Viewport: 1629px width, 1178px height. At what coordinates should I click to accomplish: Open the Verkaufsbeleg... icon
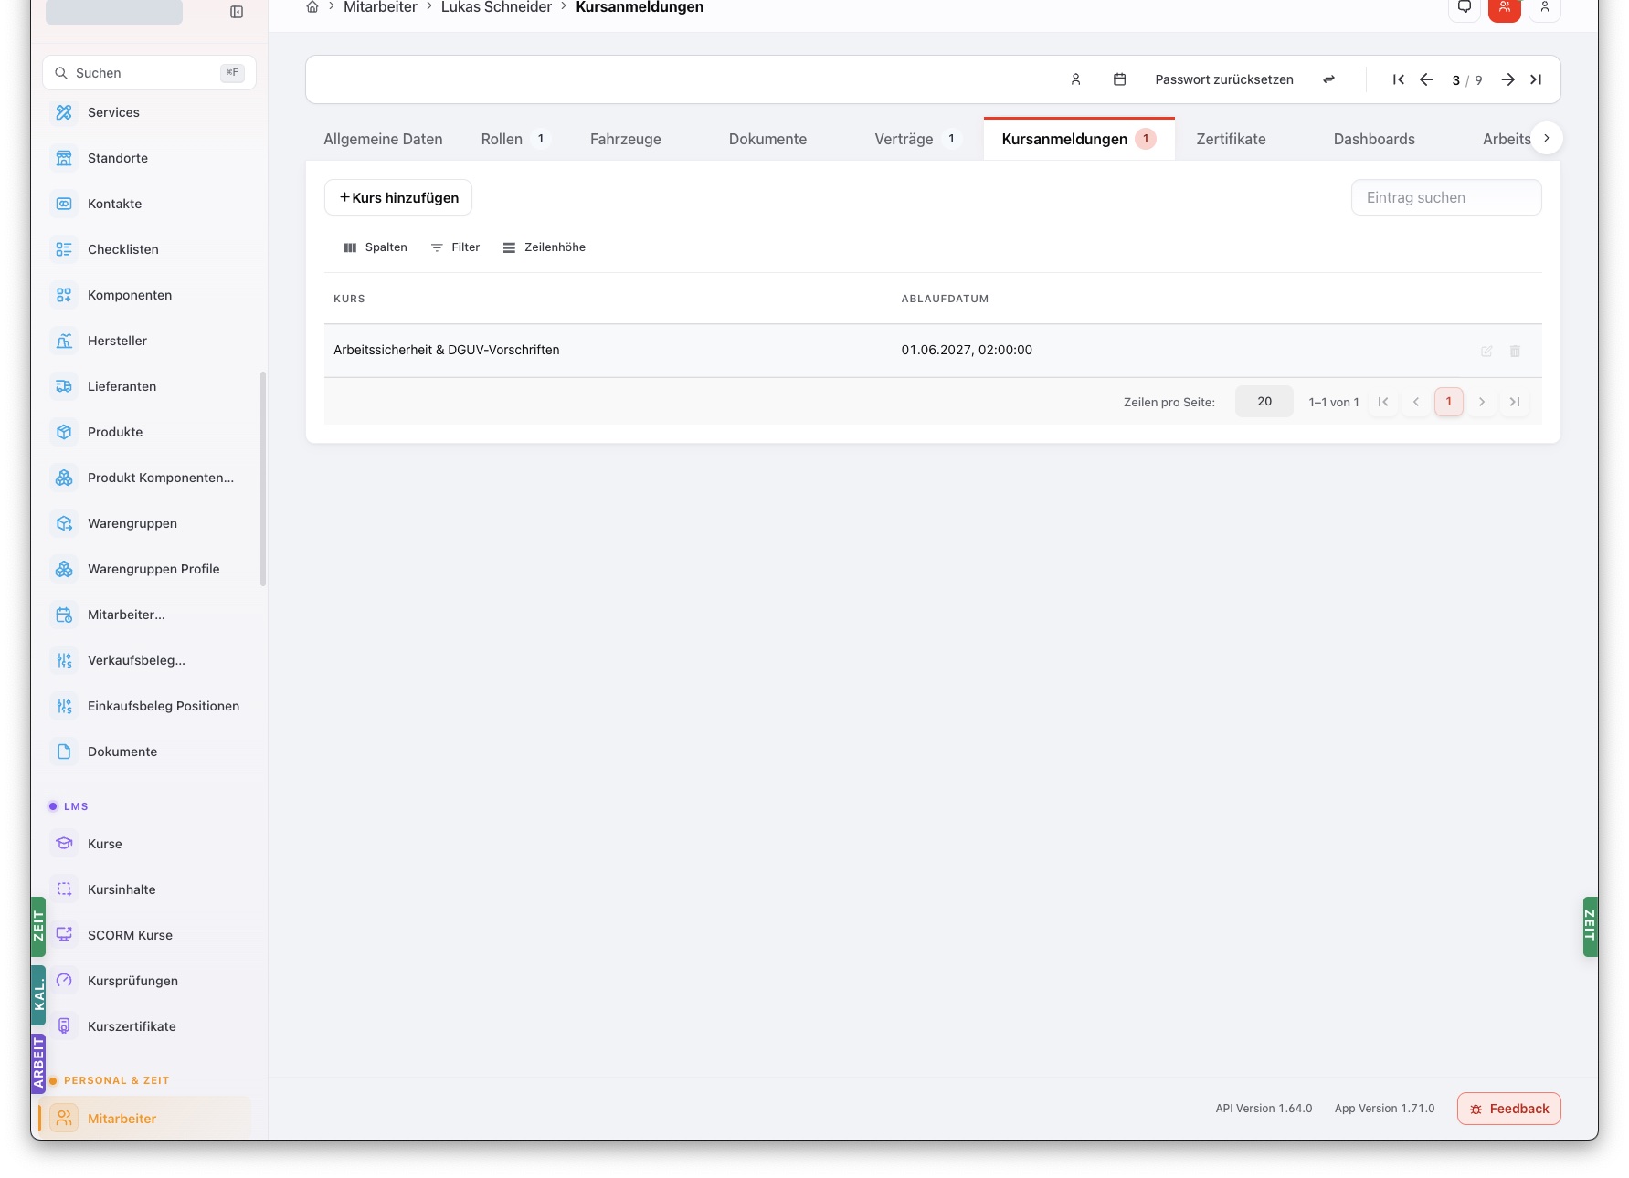64,660
